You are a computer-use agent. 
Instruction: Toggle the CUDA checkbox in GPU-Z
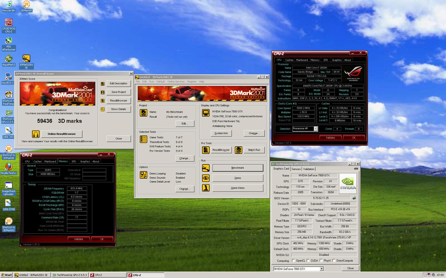point(308,261)
